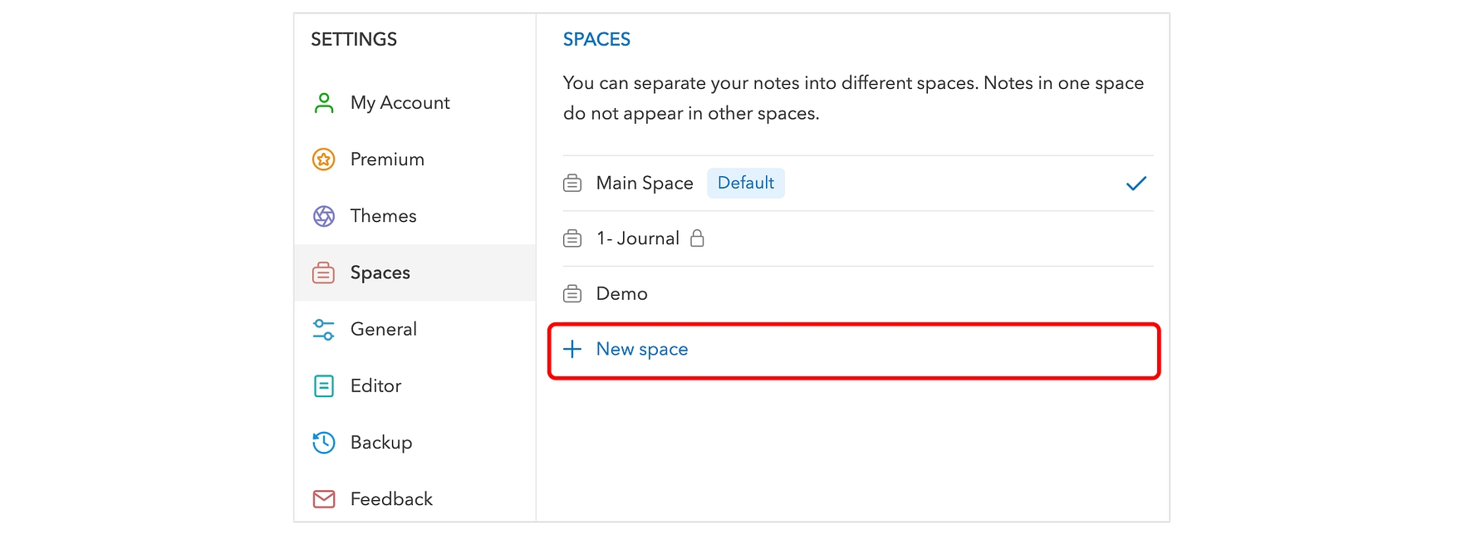Click the General sliders icon
Image resolution: width=1462 pixels, height=535 pixels.
[324, 330]
